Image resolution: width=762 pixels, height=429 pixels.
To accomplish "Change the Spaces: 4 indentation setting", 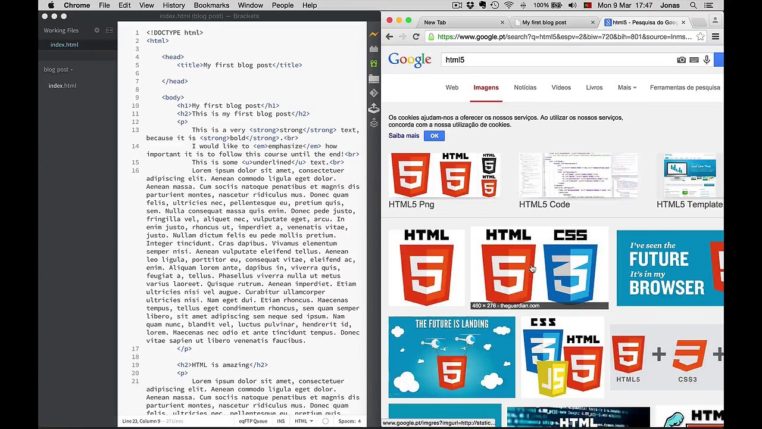I will 349,421.
